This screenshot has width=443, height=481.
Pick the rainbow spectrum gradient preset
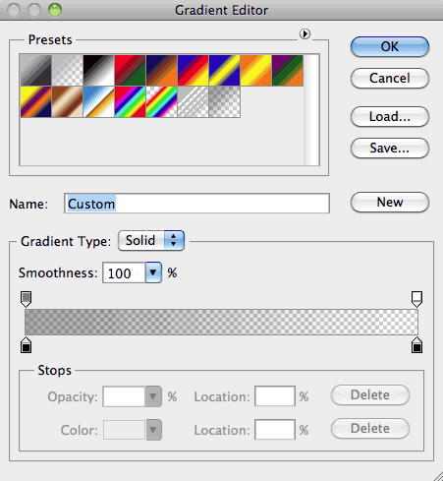point(130,102)
